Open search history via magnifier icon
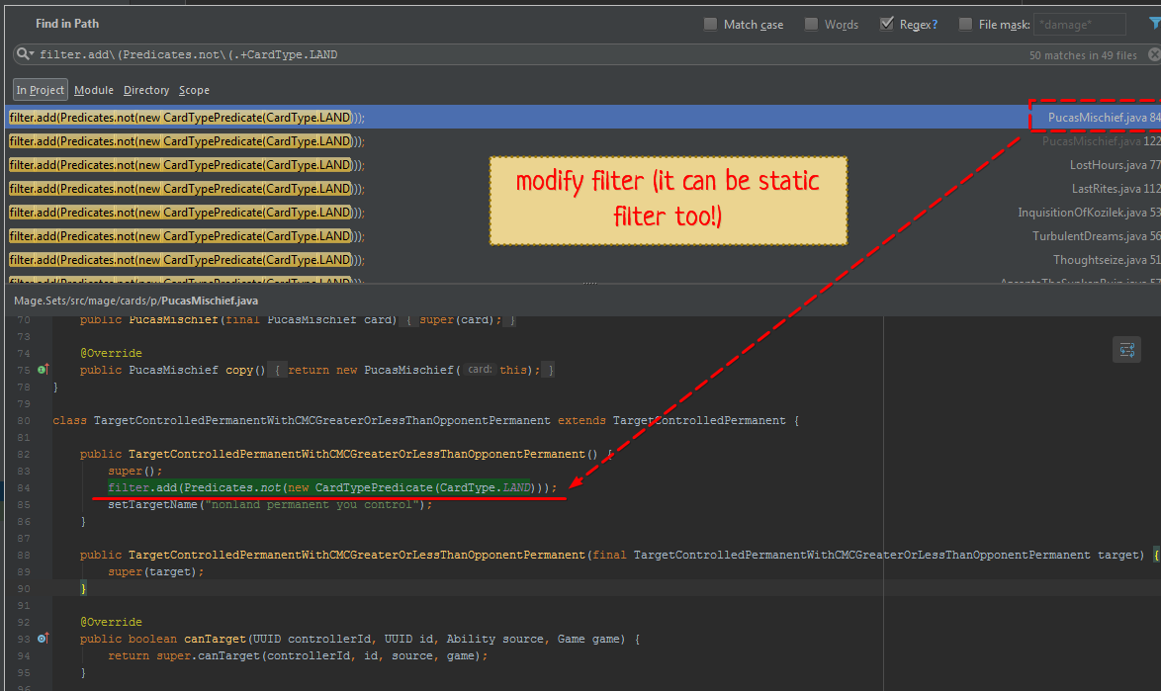Screen dimensions: 1161x691 24,54
